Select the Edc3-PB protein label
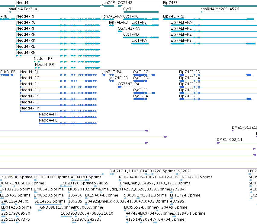The height and width of the screenshot is (224, 257). point(8,72)
